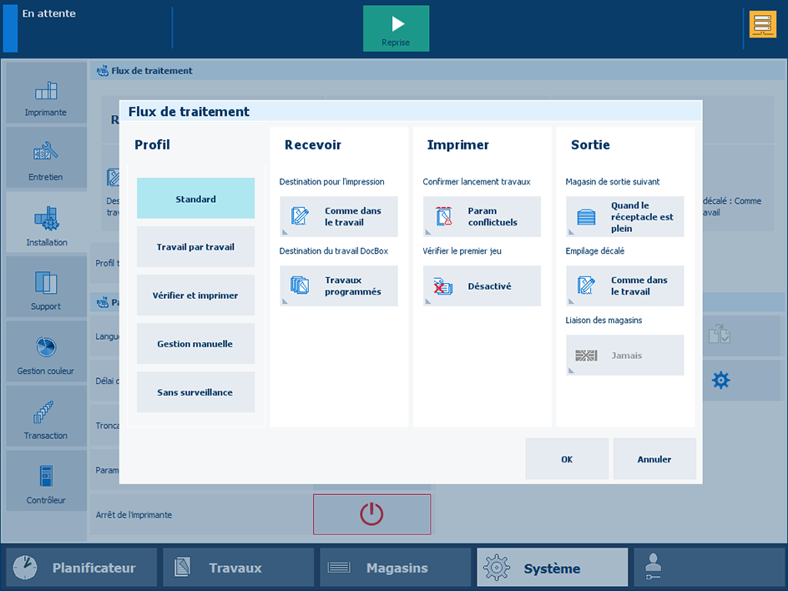Confirm the dialog with OK
This screenshot has width=788, height=591.
point(567,459)
